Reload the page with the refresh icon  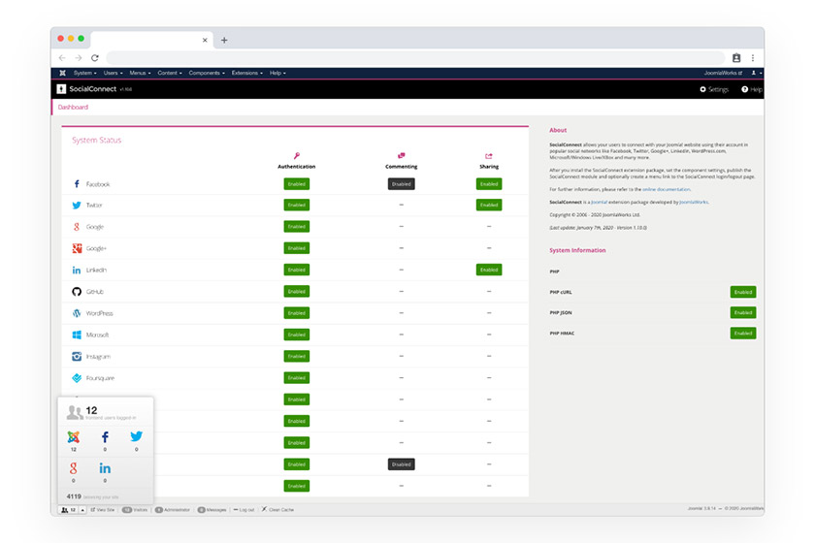[95, 57]
